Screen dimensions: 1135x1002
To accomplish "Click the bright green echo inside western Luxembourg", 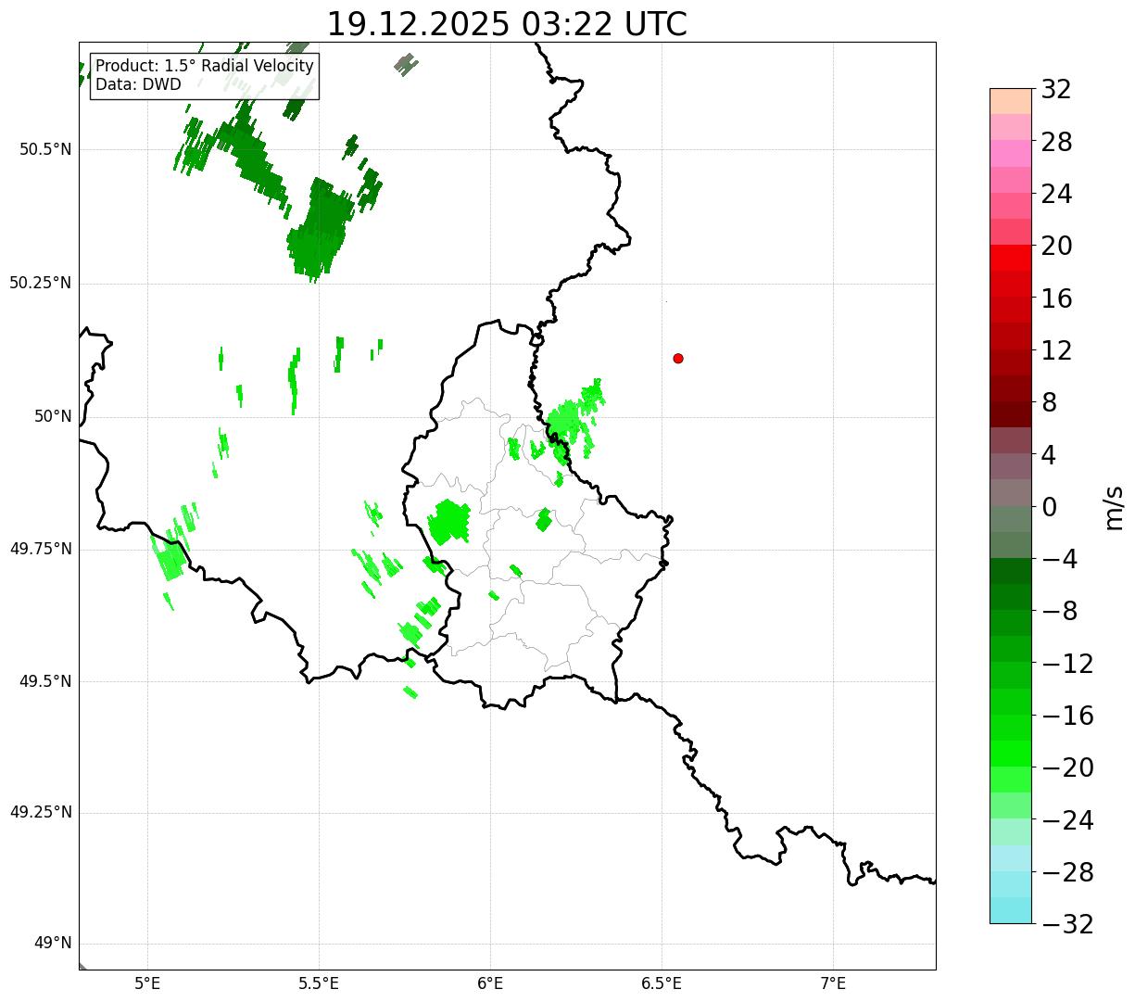I will [448, 522].
